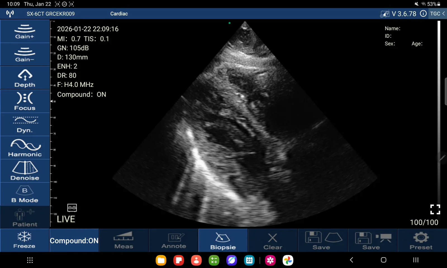Image resolution: width=447 pixels, height=268 pixels.
Task: Select the D: 130mm depth readout
Action: coord(72,57)
